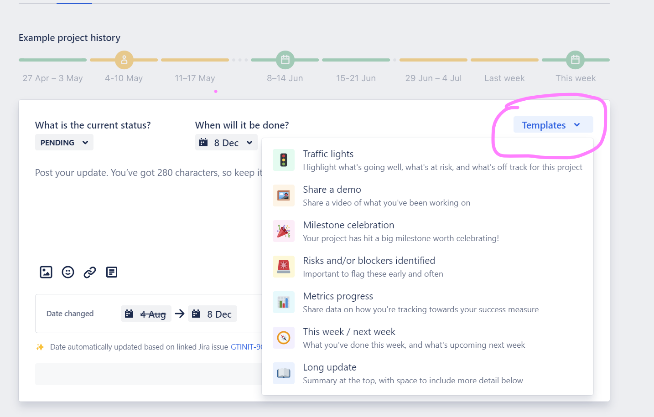654x417 pixels.
Task: Click the party popper Milestone celebration icon
Action: coord(284,231)
